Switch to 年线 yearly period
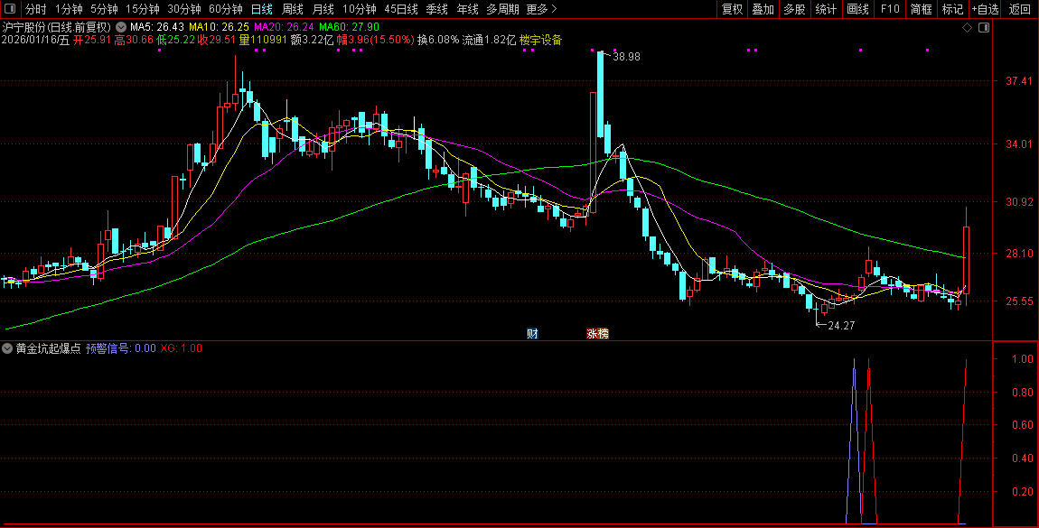This screenshot has width=1039, height=528. [467, 9]
